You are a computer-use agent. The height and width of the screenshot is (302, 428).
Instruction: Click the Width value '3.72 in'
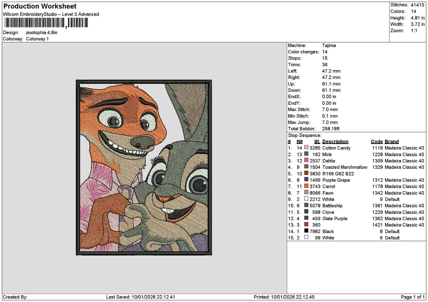418,24
